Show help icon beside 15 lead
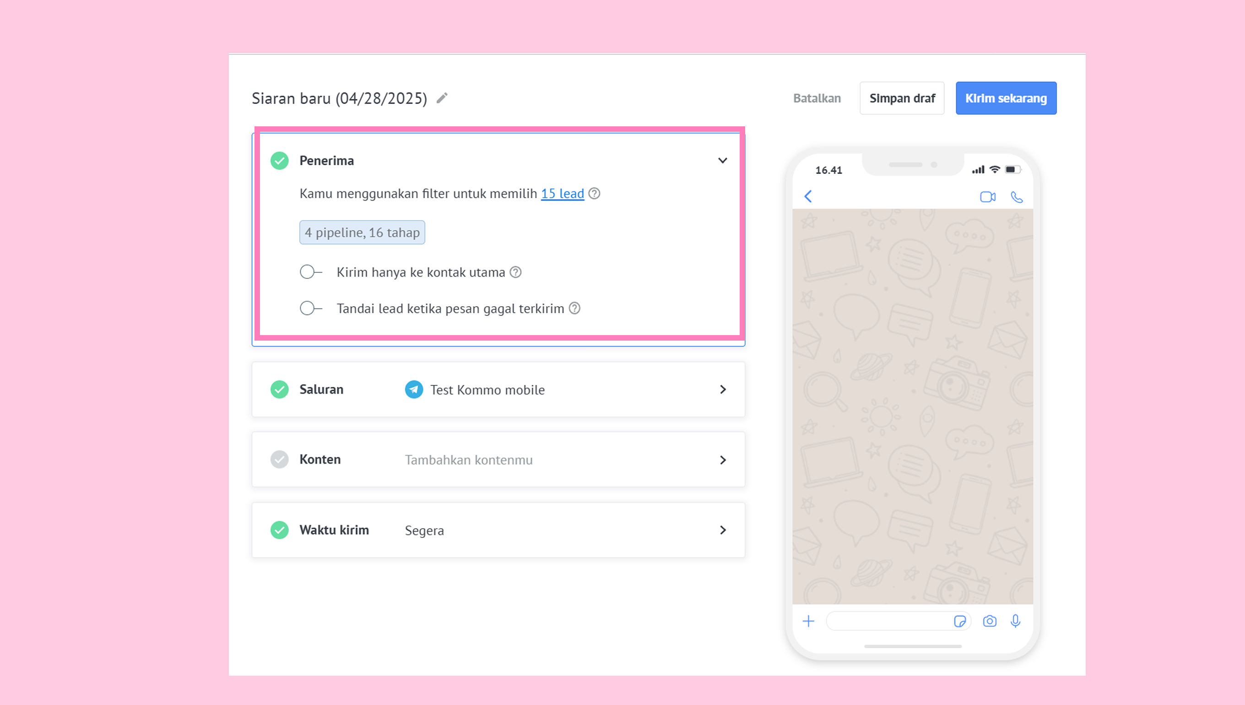This screenshot has width=1245, height=705. [x=595, y=194]
